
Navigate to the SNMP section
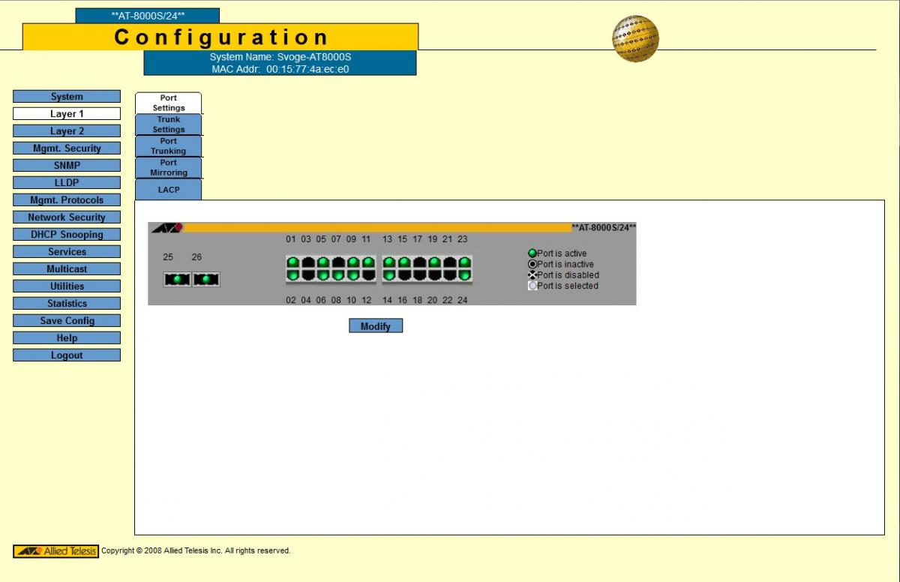point(67,166)
